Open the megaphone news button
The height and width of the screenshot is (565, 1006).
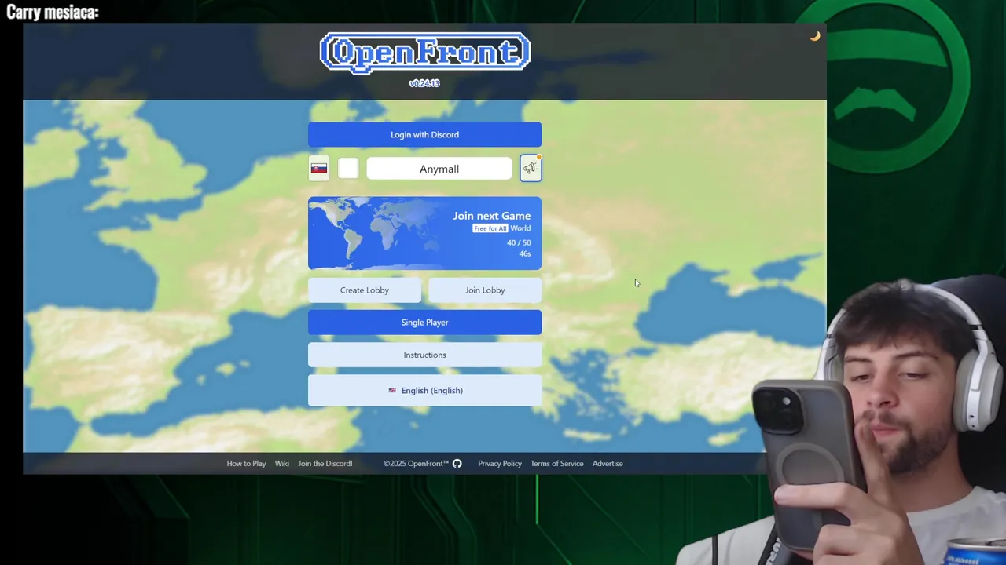pyautogui.click(x=531, y=168)
